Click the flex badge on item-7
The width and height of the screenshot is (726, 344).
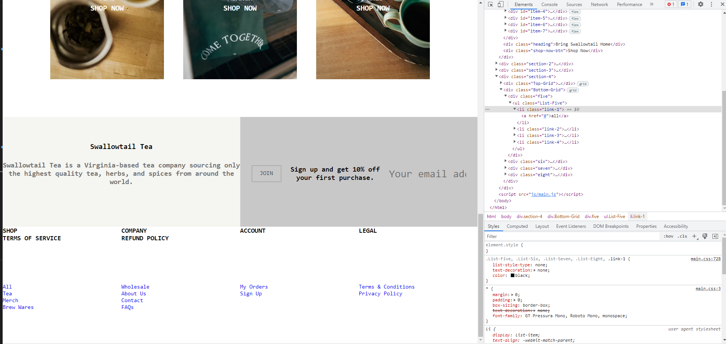click(575, 31)
